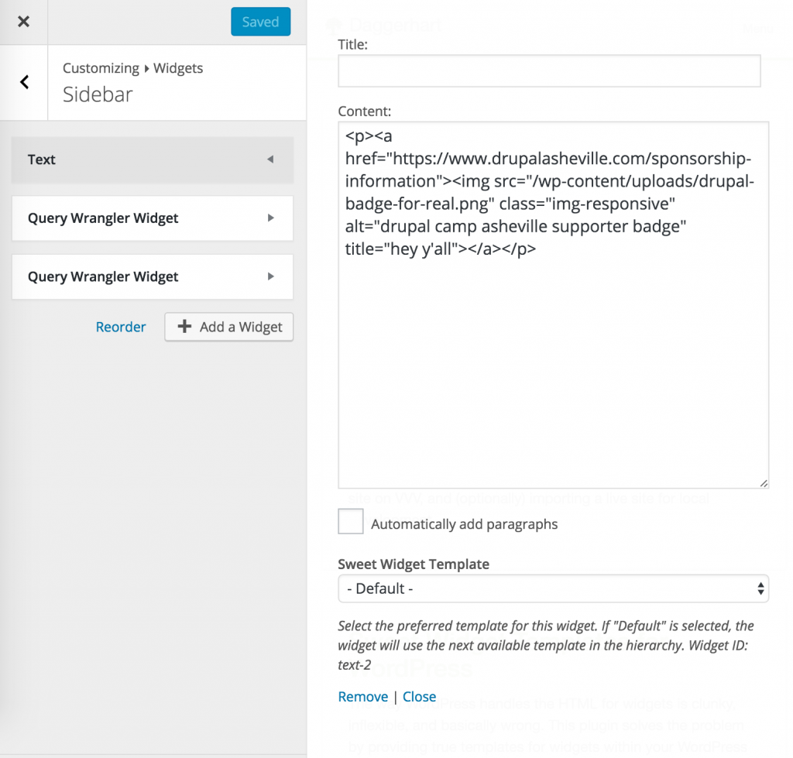Screen dimensions: 793x758
Task: Open the second Query Wrangler Widget title
Action: coord(103,276)
